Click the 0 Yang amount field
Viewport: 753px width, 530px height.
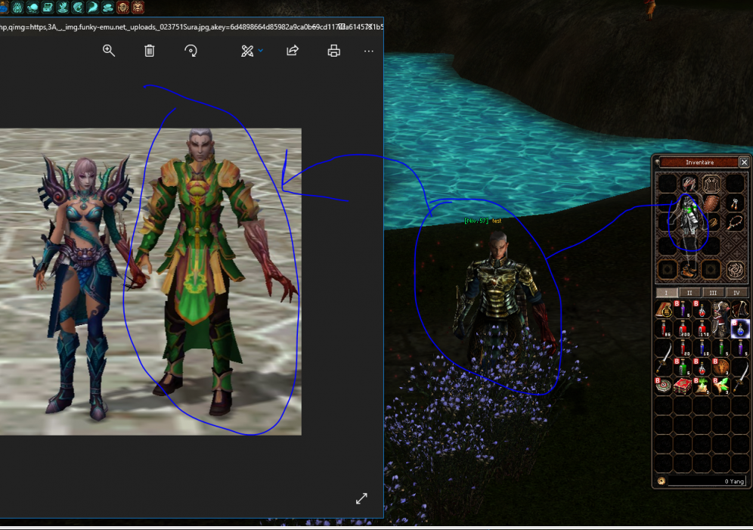coord(707,481)
